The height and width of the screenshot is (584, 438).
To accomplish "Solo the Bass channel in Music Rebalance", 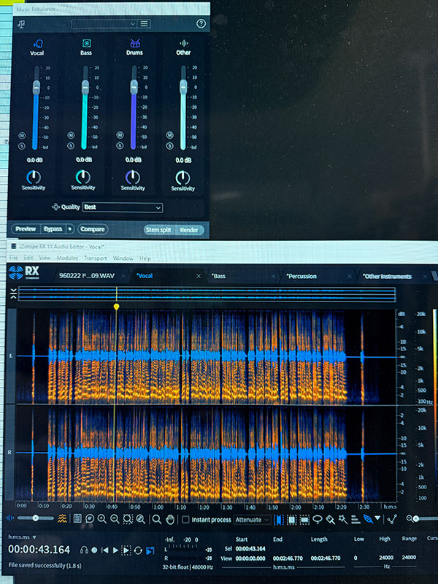I will (x=71, y=146).
